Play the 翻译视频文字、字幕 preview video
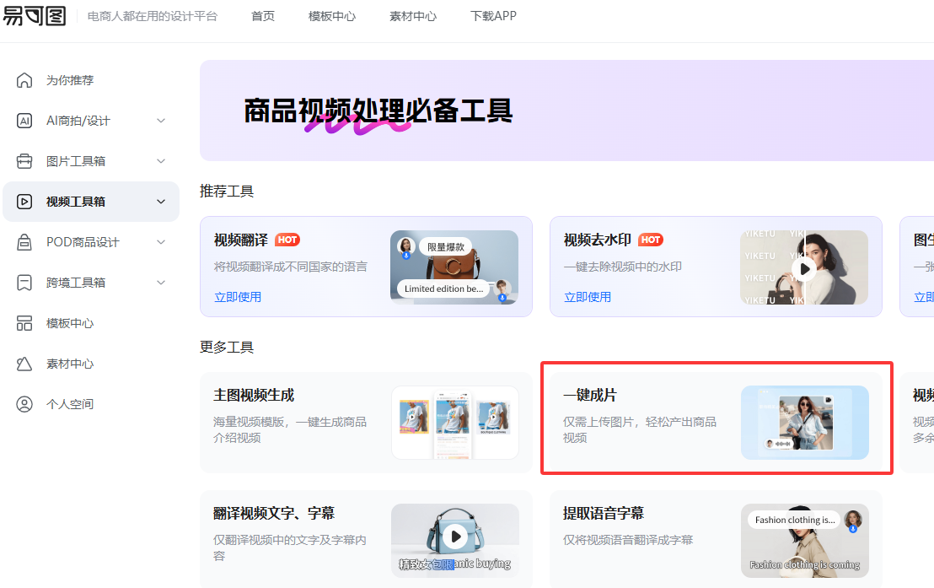This screenshot has height=588, width=934. click(x=455, y=537)
